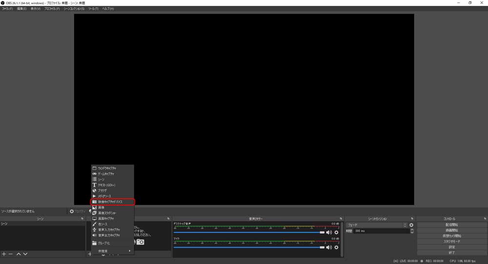Toggle スタジオモード (Studio Mode) button
488x264 pixels.
coord(451,241)
